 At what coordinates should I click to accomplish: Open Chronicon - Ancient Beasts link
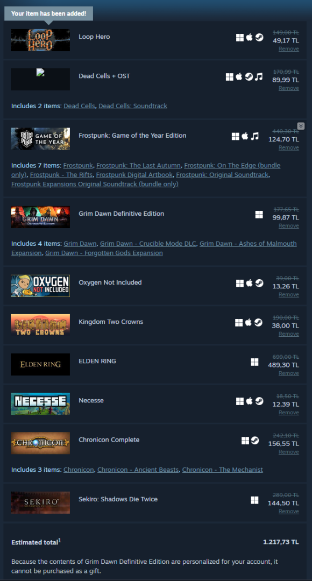138,470
